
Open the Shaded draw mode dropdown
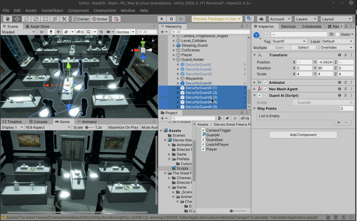(19, 32)
